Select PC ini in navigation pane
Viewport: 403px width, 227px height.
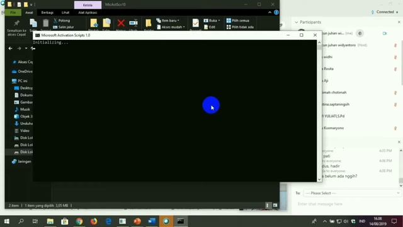click(20, 81)
